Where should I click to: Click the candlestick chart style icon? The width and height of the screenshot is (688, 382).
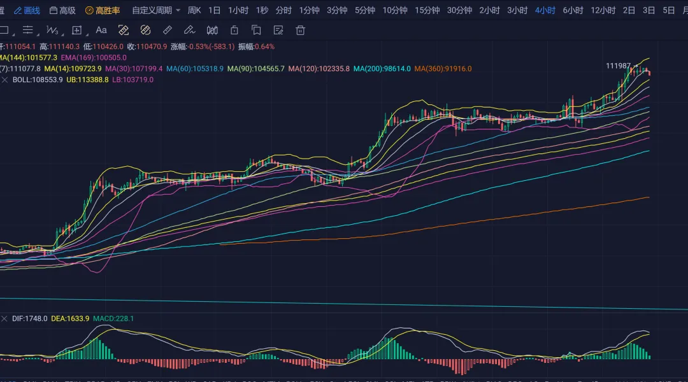pyautogui.click(x=212, y=30)
